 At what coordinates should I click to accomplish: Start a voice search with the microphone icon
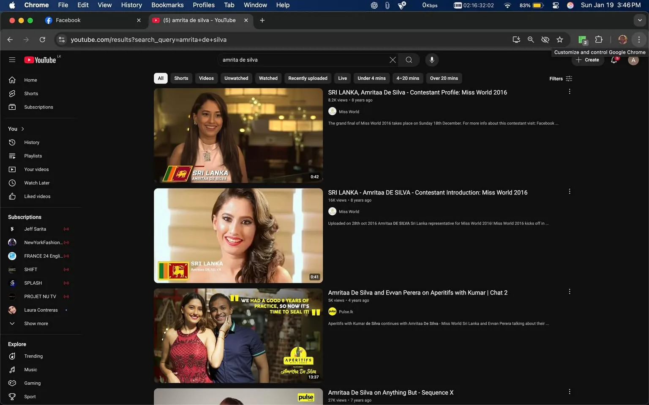pyautogui.click(x=431, y=59)
